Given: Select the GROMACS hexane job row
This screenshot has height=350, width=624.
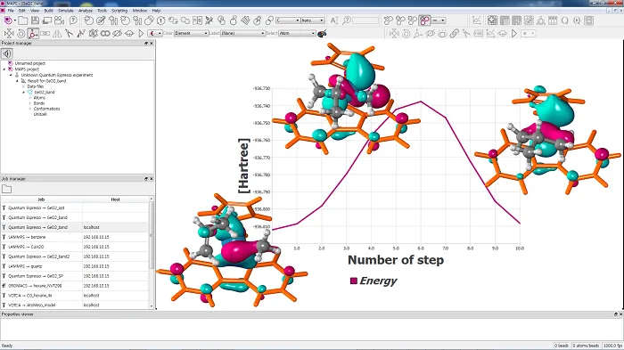Looking at the screenshot, I should (x=76, y=286).
